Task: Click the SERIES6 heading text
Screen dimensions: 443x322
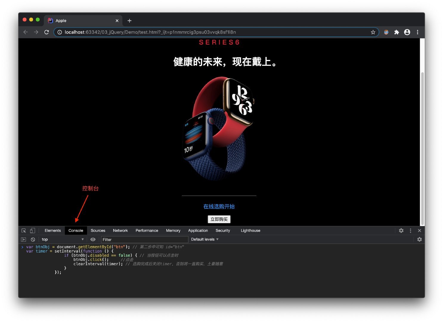Action: (x=219, y=42)
